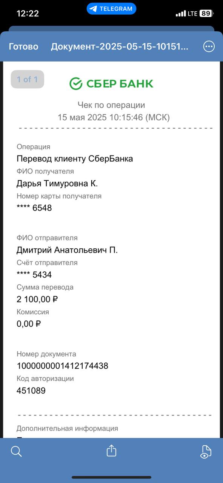
Task: Tap recipient name Дарья Тимуровна К.
Action: point(57,183)
